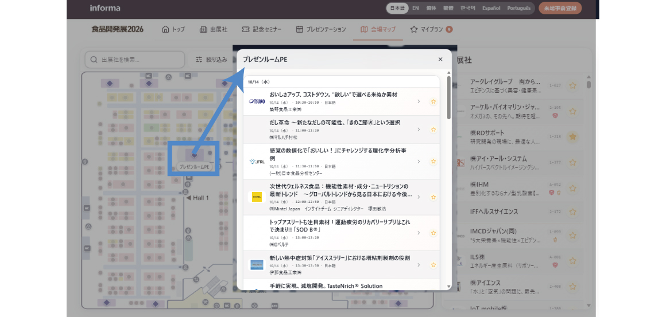Switch language to Português
This screenshot has height=317, width=666.
pos(518,8)
